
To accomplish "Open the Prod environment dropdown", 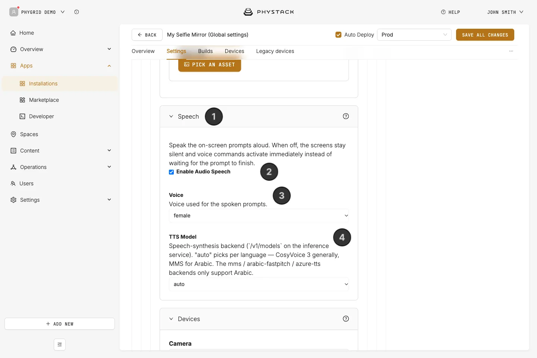I will (414, 35).
